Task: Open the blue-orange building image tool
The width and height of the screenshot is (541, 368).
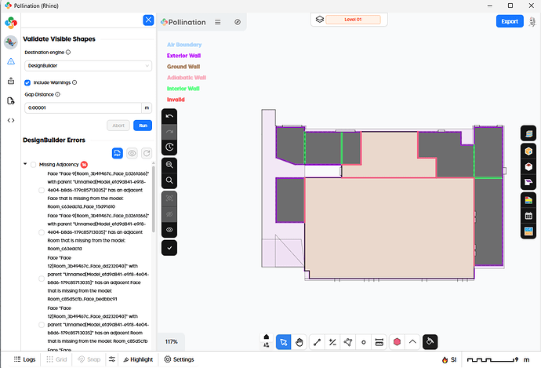Action: pos(528,231)
